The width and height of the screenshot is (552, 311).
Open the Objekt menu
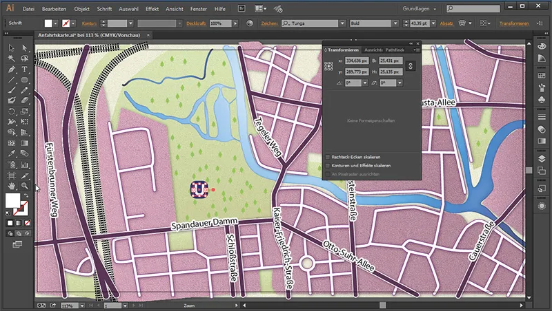[x=81, y=9]
